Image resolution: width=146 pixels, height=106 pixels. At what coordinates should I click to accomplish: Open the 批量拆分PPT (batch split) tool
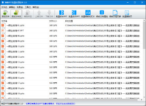tap(62, 14)
